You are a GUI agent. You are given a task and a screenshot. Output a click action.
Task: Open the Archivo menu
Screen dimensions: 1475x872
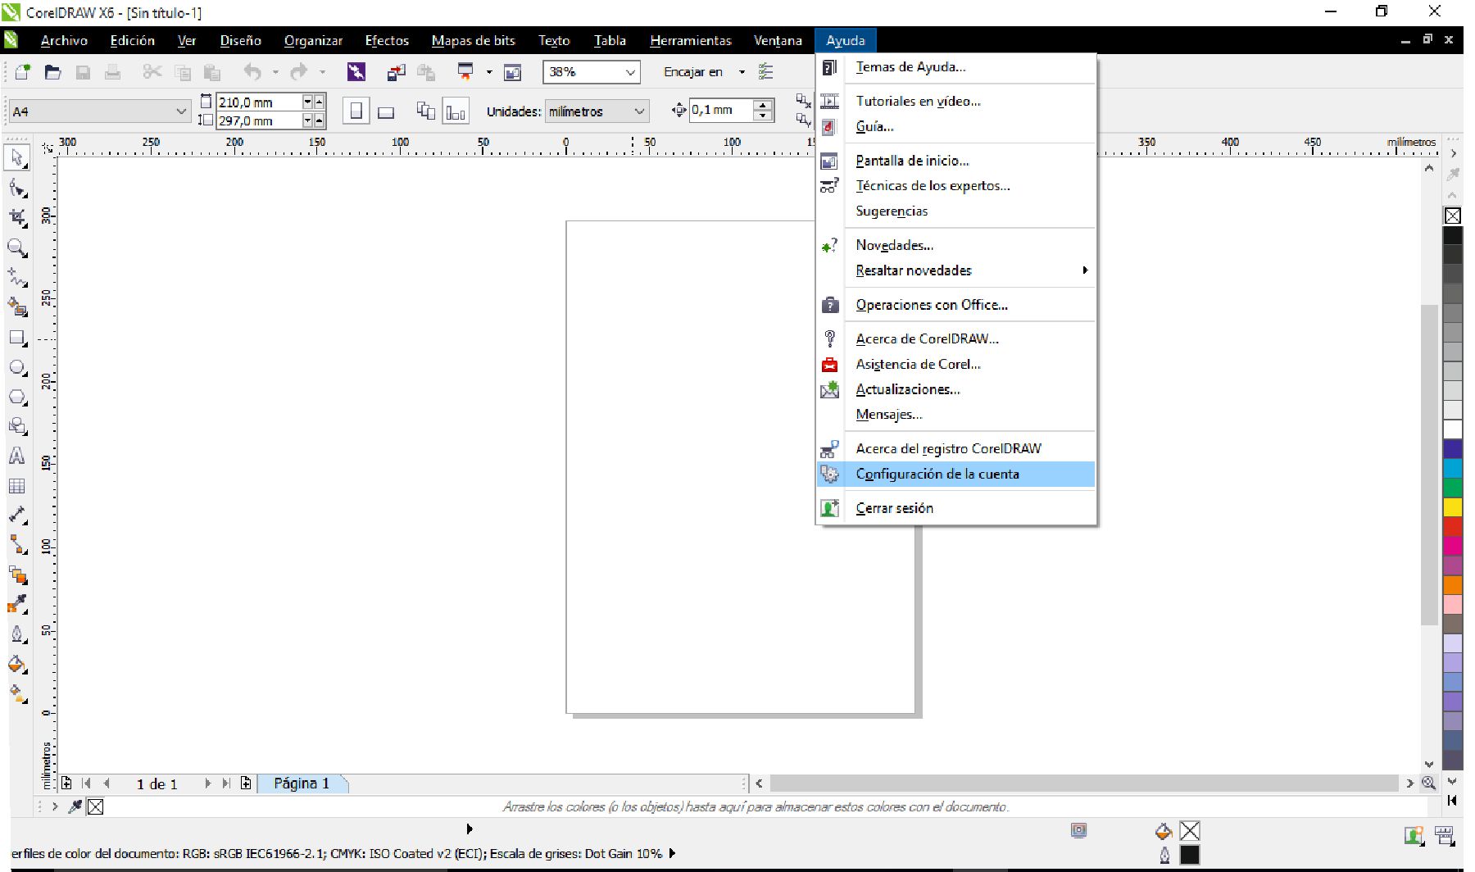64,40
